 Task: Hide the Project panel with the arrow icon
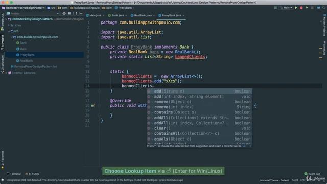click(x=81, y=13)
